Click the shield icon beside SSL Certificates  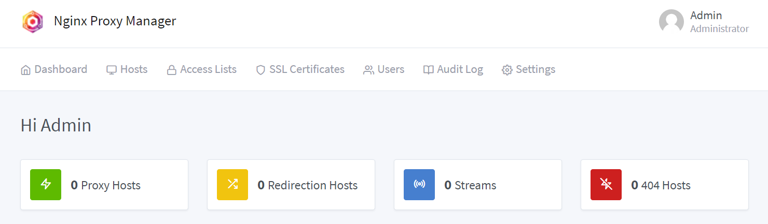[x=260, y=70]
